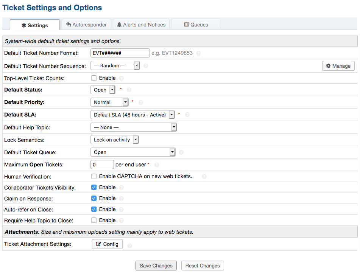Enable CAPTCHA on new web tickets
This screenshot has width=360, height=275.
(94, 176)
